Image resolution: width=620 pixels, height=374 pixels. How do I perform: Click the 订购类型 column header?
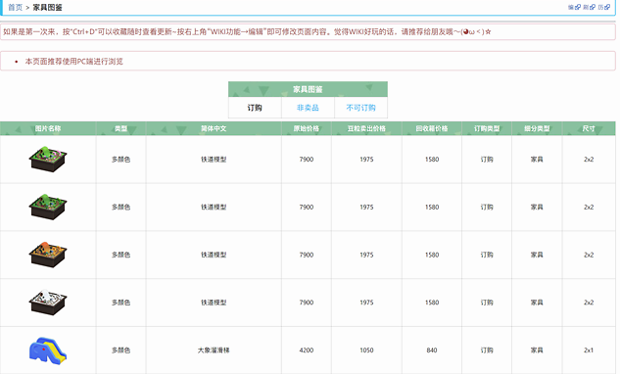[x=487, y=128]
